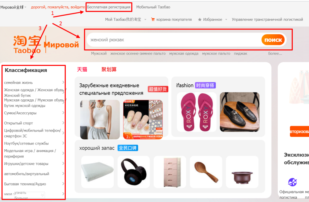
Task: Expand the Избранное dropdown arrow
Action: pos(226,20)
